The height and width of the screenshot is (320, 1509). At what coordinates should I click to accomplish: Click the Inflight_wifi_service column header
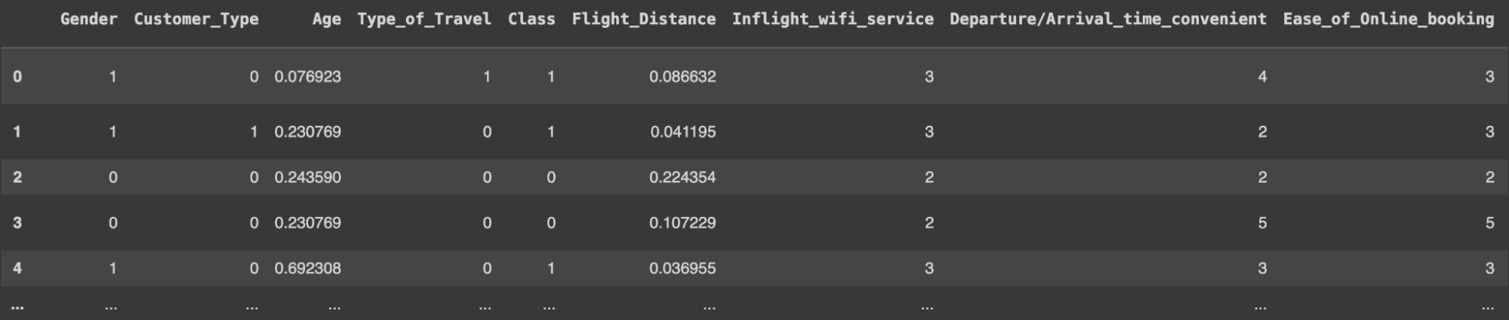[832, 19]
